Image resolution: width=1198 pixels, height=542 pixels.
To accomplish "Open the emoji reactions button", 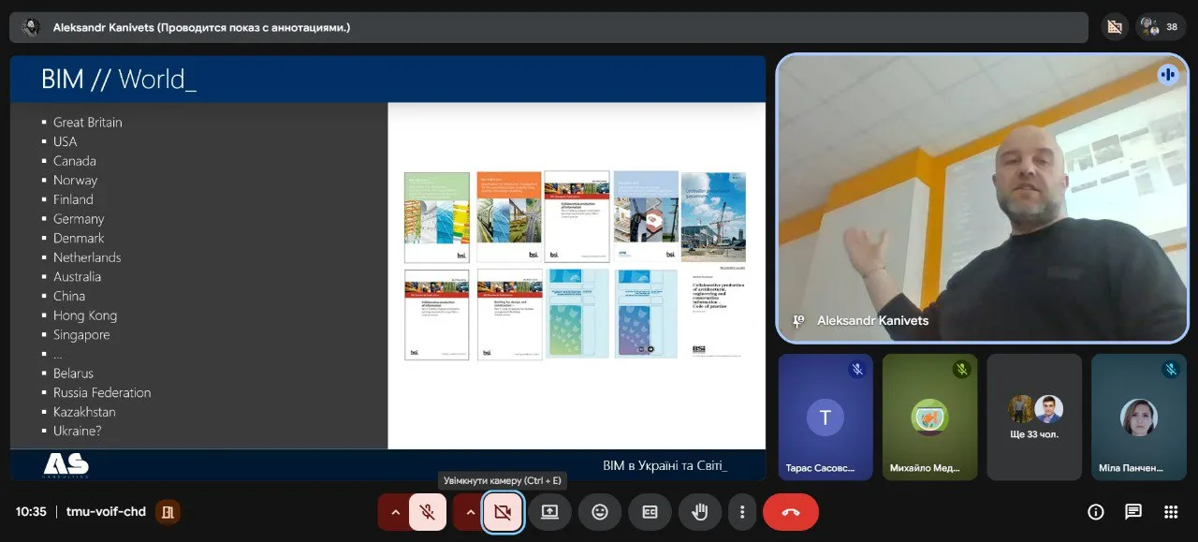I will pyautogui.click(x=600, y=512).
